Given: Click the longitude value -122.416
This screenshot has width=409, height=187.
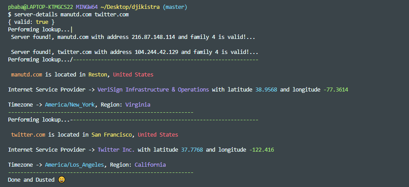Looking at the screenshot, I should 261,150.
